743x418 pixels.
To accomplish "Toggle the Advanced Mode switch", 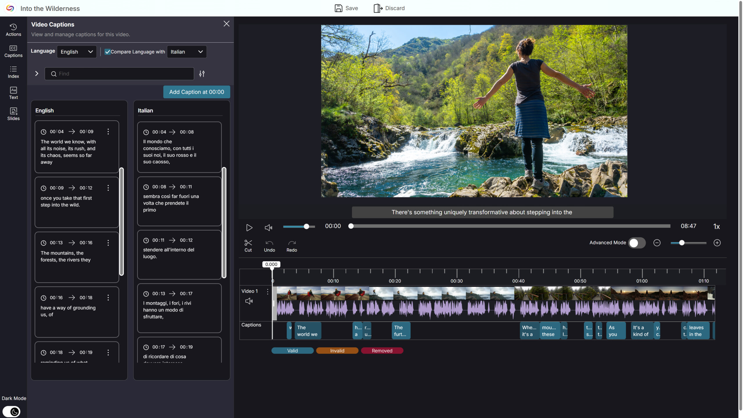I will [637, 243].
